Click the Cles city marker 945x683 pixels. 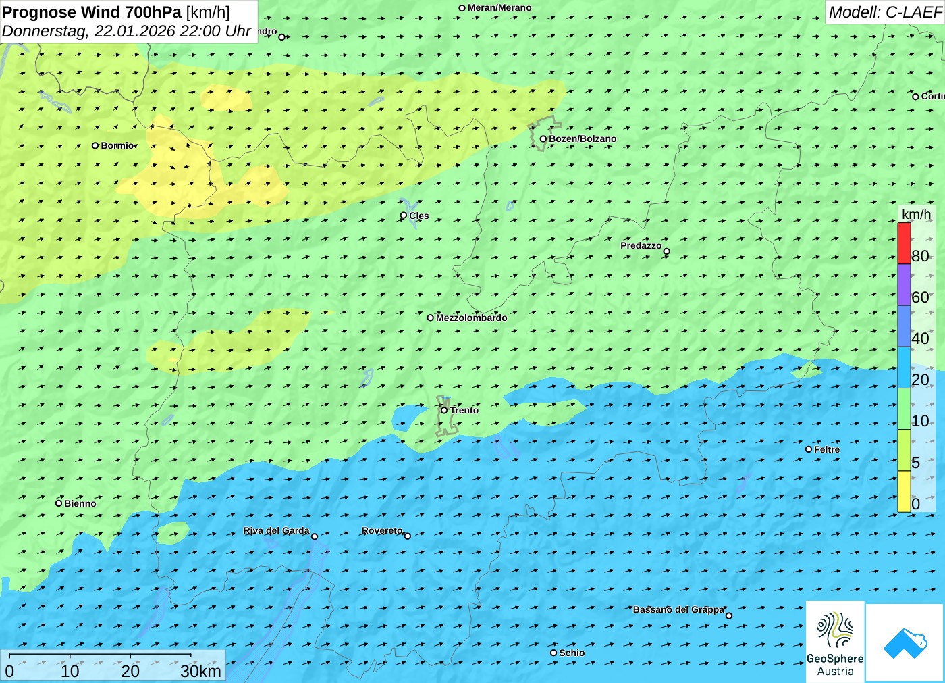(x=404, y=216)
